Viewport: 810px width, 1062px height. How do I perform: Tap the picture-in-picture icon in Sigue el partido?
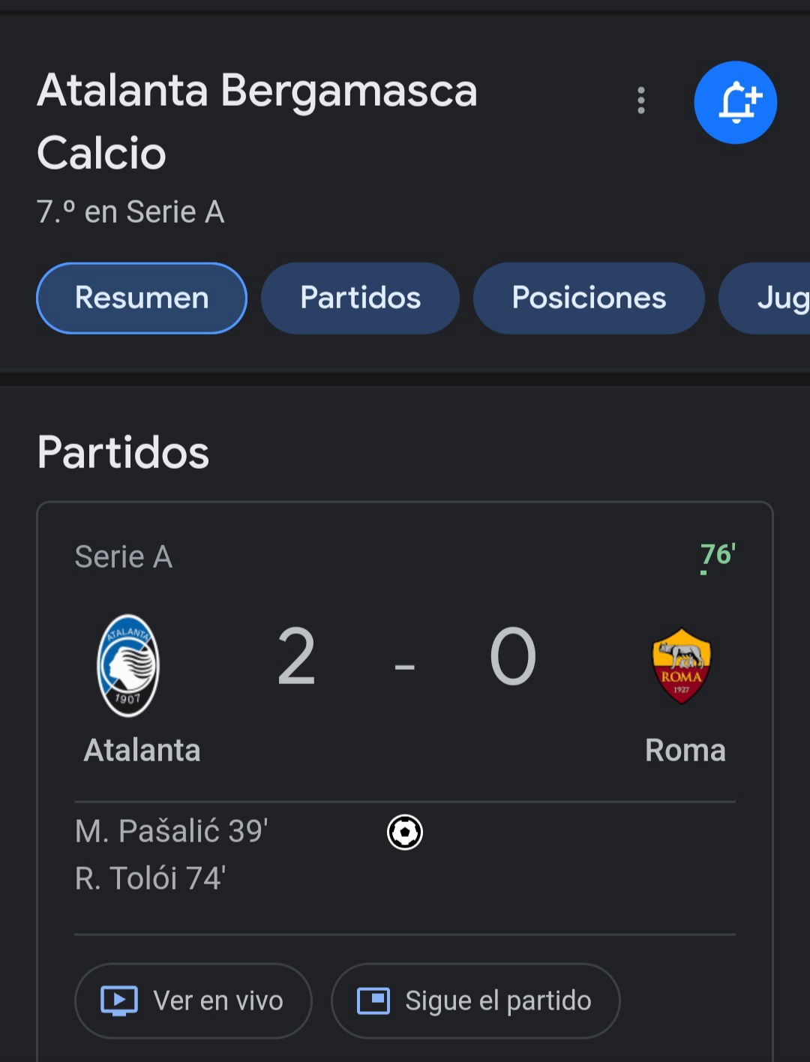373,1000
